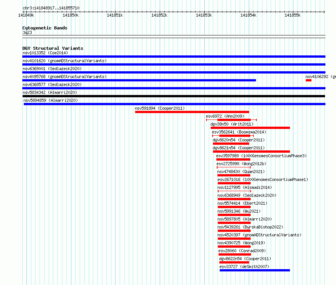Click the 141855k ruler tick label
336x285 pixels.
pos(293,15)
